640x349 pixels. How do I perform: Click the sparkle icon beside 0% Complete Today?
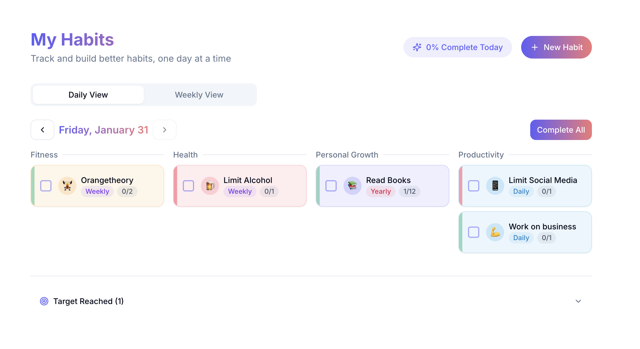click(417, 47)
